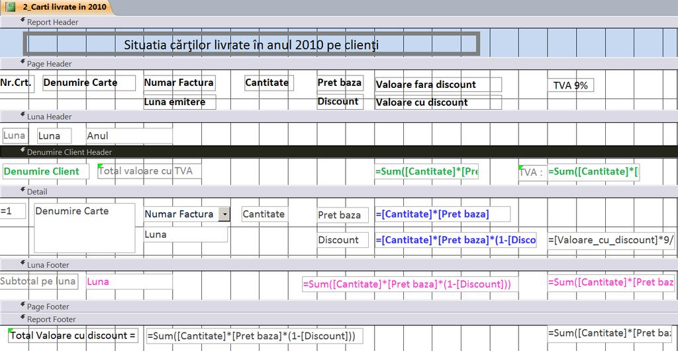This screenshot has height=351, width=678.
Task: Select the Total Valoare cu discount = label
Action: pos(73,335)
